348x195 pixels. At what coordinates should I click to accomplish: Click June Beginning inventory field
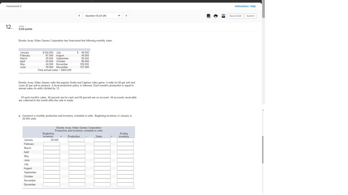coord(52,160)
